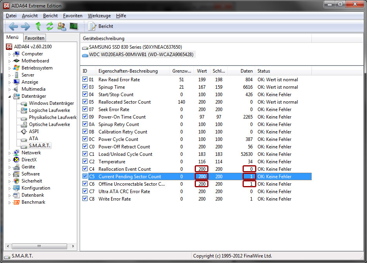Click the AIDA64 v2.60.2100 root icon
Screen dimensions: 367x263
pyautogui.click(x=9, y=47)
